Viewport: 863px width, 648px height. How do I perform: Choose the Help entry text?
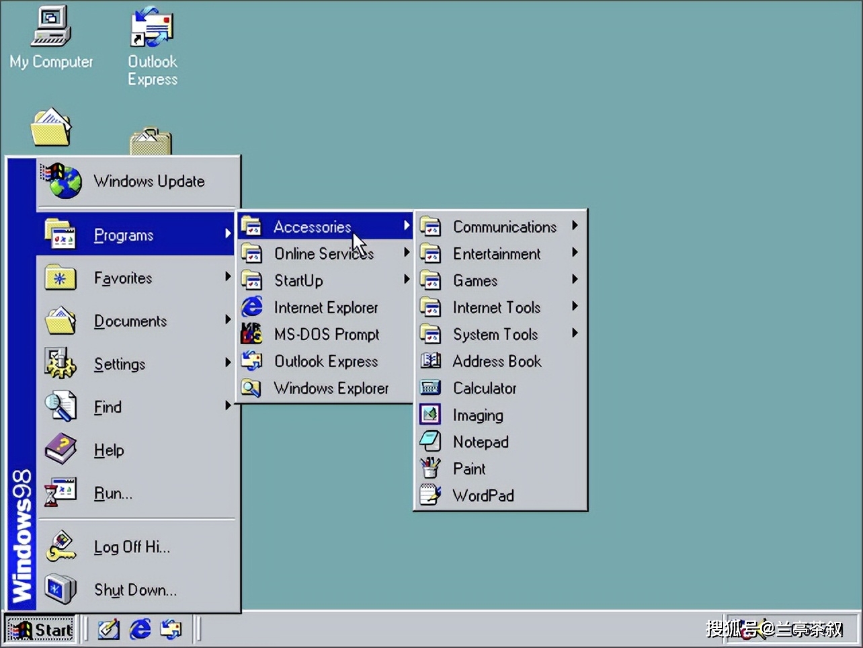click(x=109, y=450)
